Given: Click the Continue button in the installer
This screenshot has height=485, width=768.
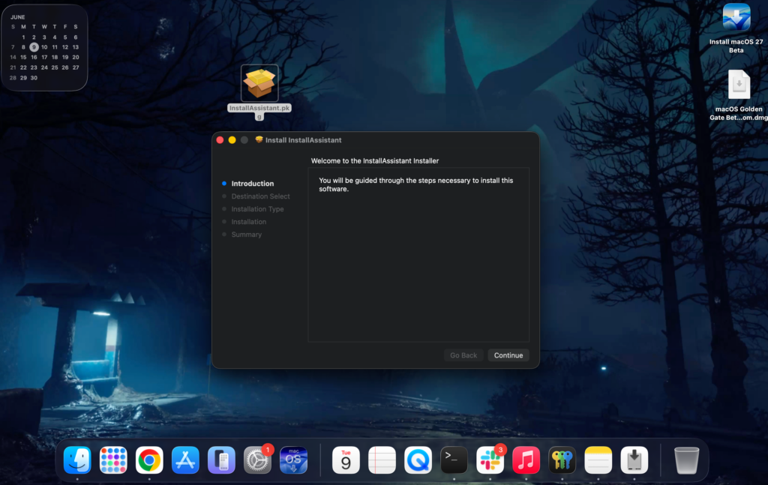Looking at the screenshot, I should point(508,355).
